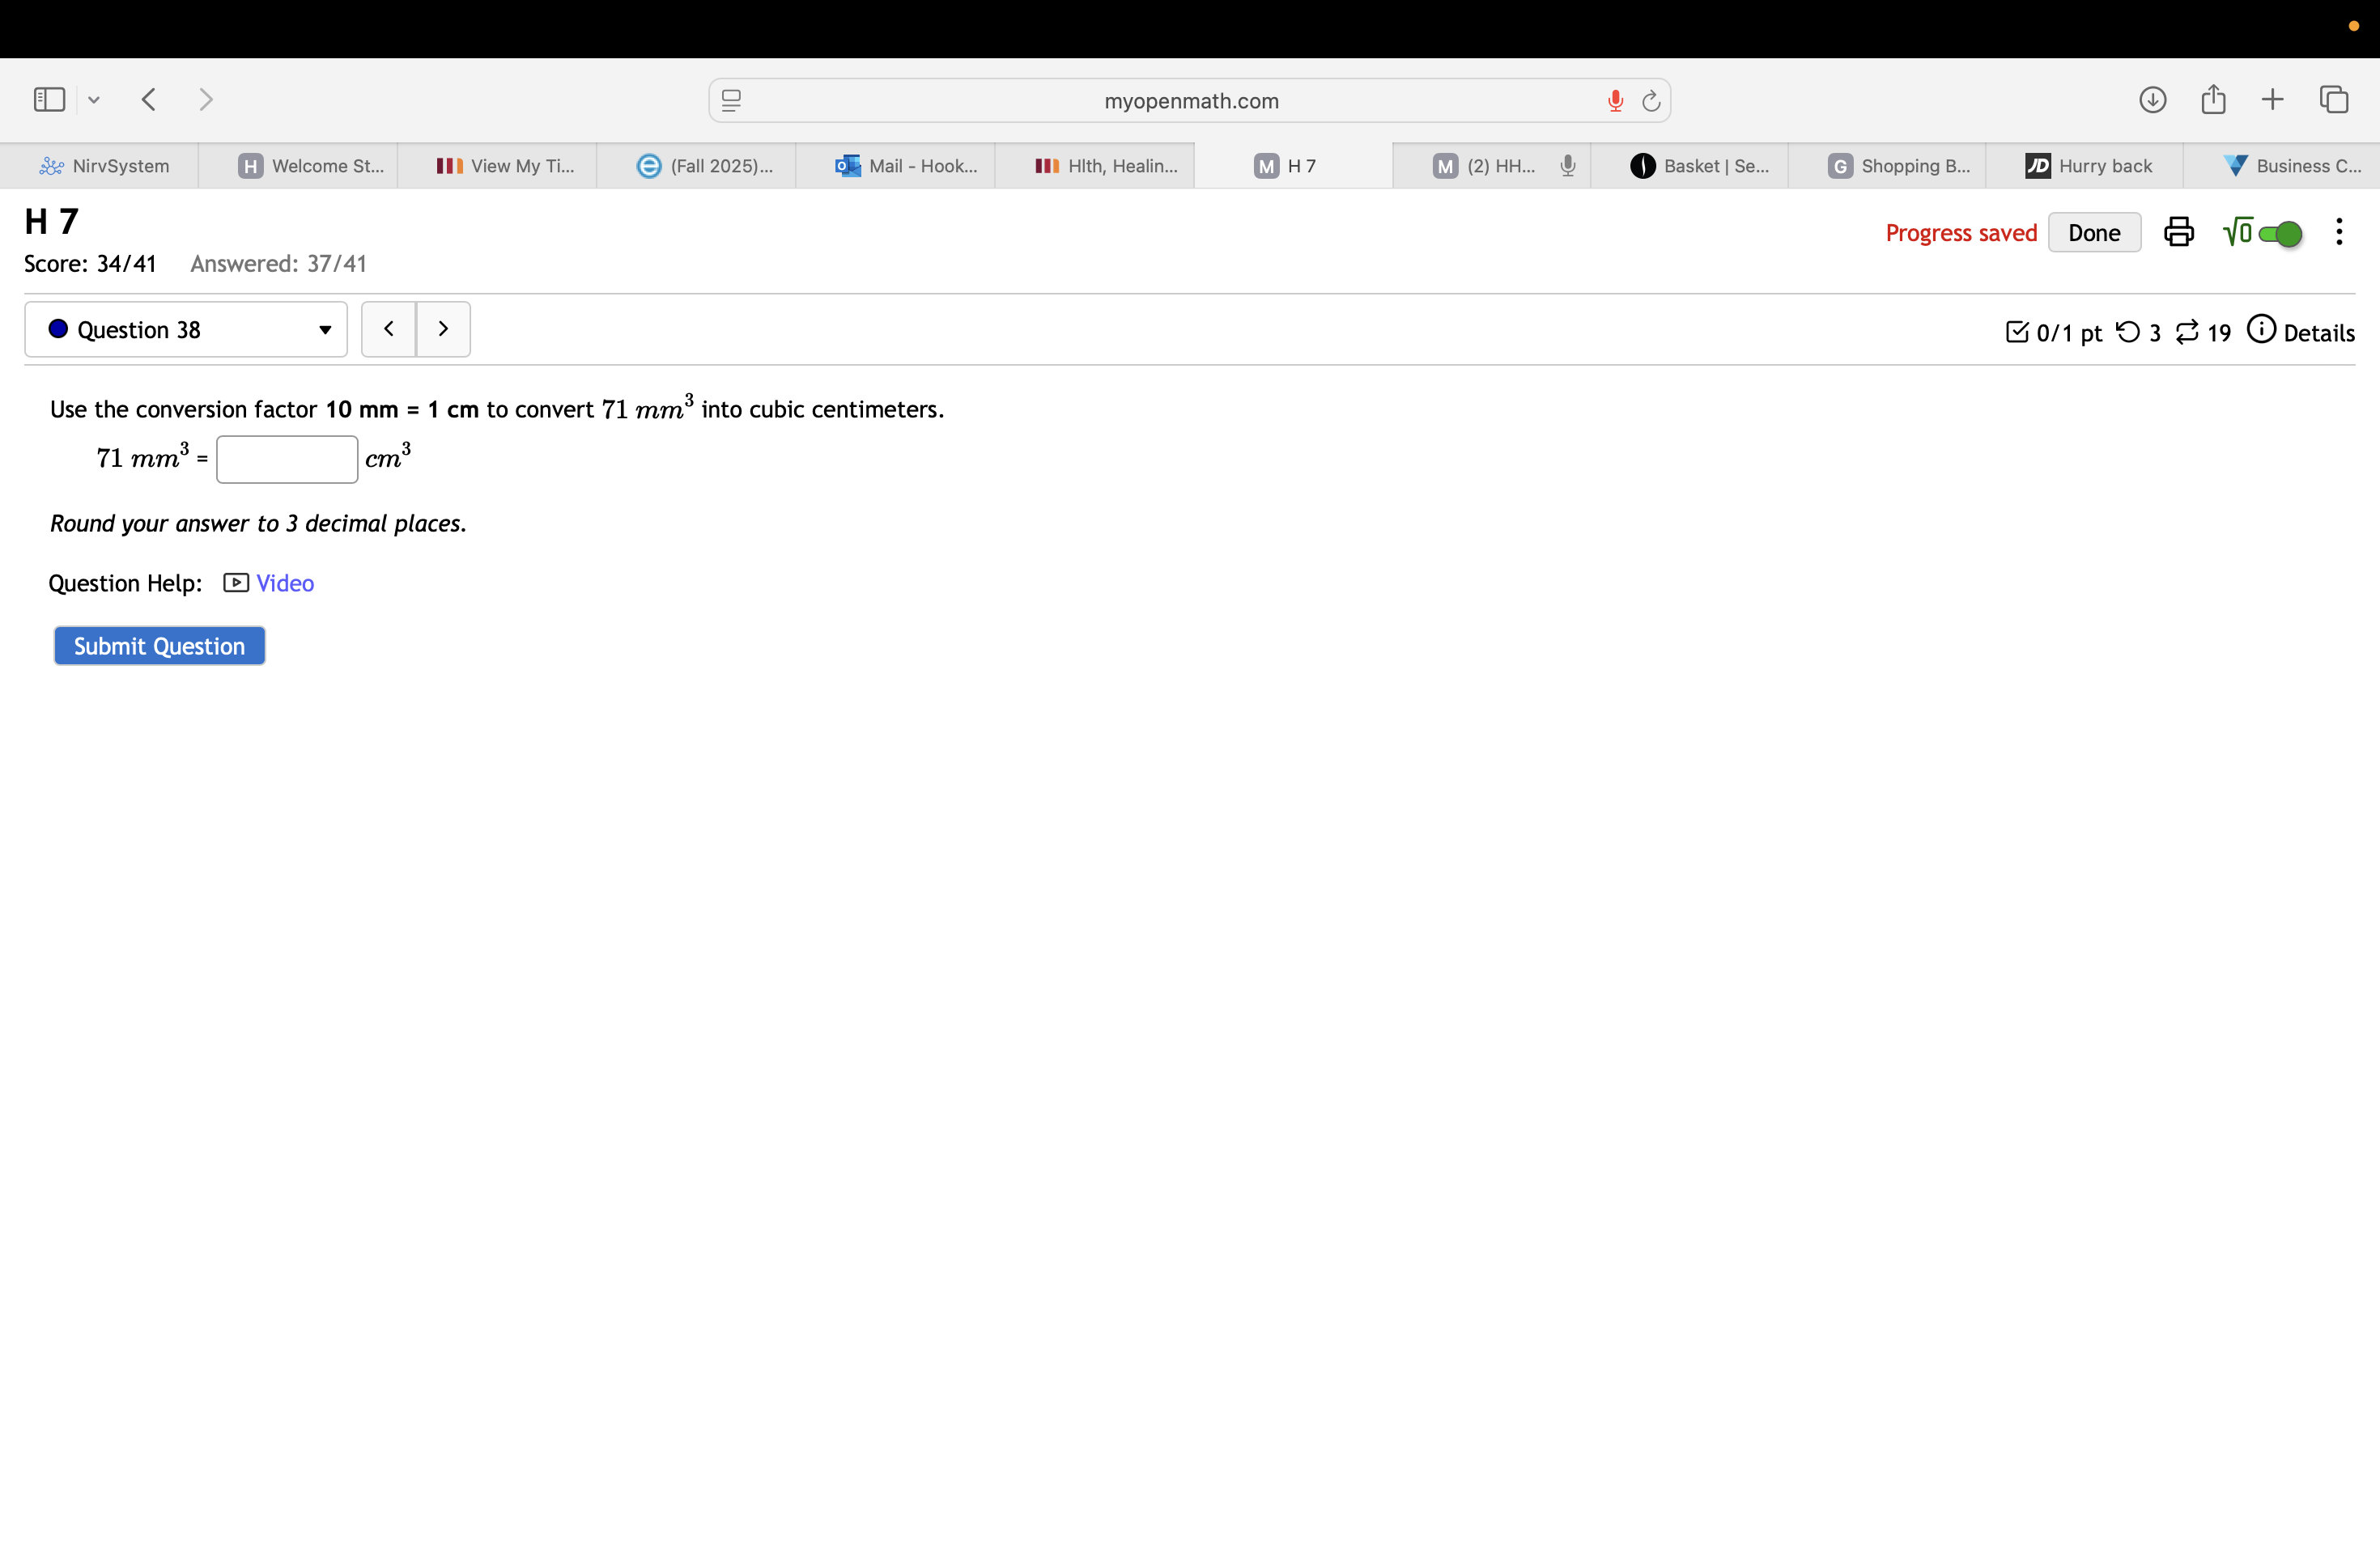Click the Details info icon
The image size is (2380, 1547).
2261,330
